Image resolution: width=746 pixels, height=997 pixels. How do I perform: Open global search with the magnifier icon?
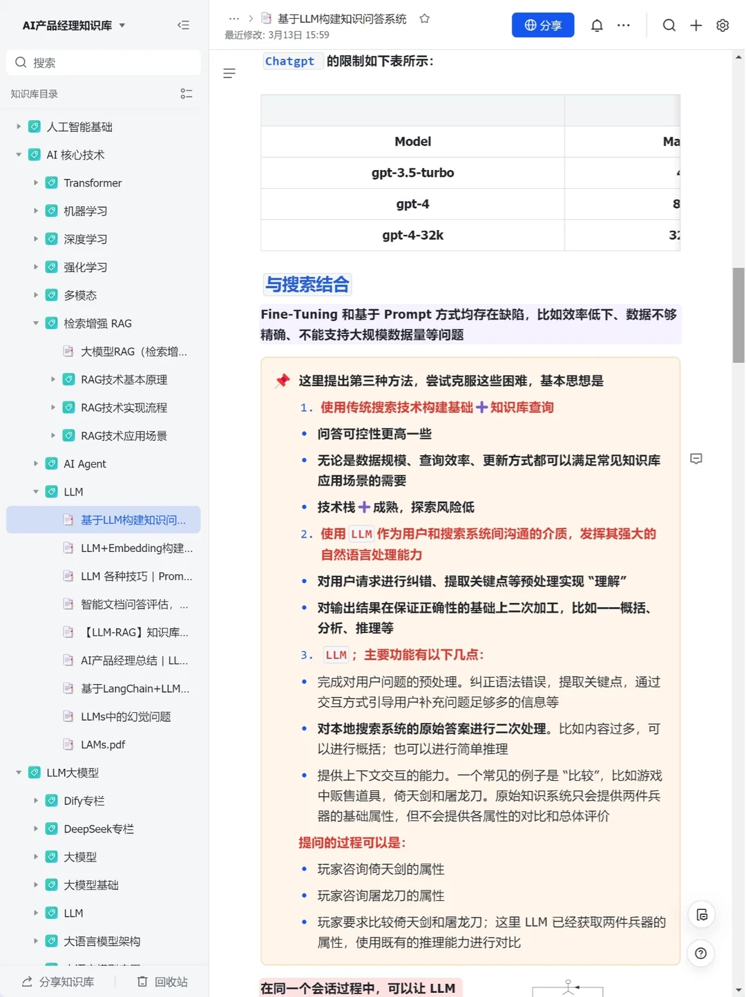point(669,25)
